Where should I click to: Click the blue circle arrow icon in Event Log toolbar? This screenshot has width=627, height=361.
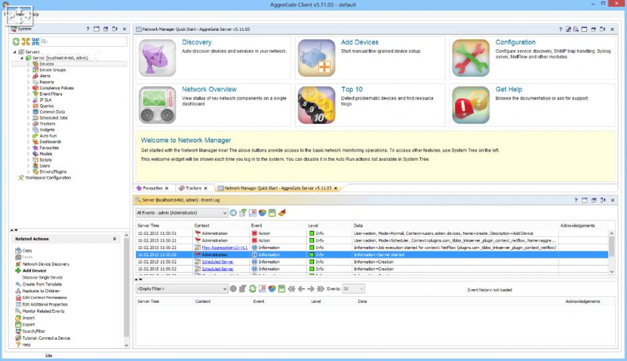coord(233,213)
